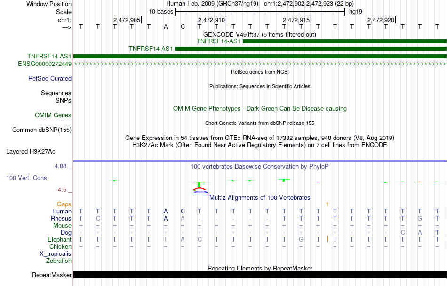Click the chr1:2,472,902-2,472,923 (22 bp) position text
Viewport: 447px width, 286px height.
click(309, 4)
